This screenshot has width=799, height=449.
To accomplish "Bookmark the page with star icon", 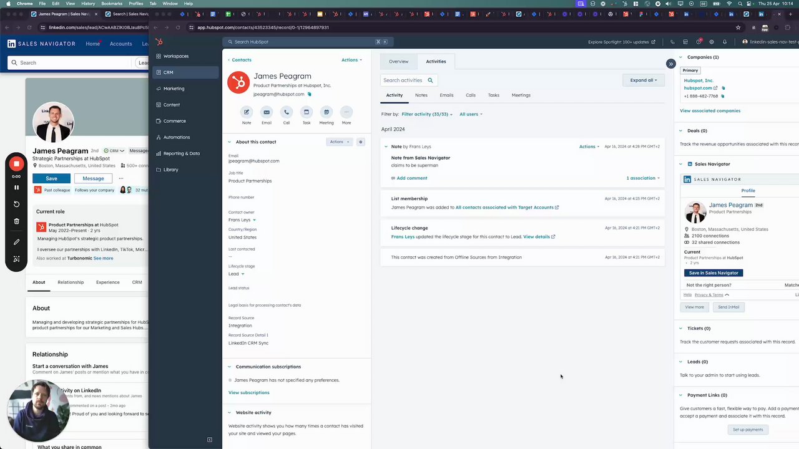I will 738,27.
